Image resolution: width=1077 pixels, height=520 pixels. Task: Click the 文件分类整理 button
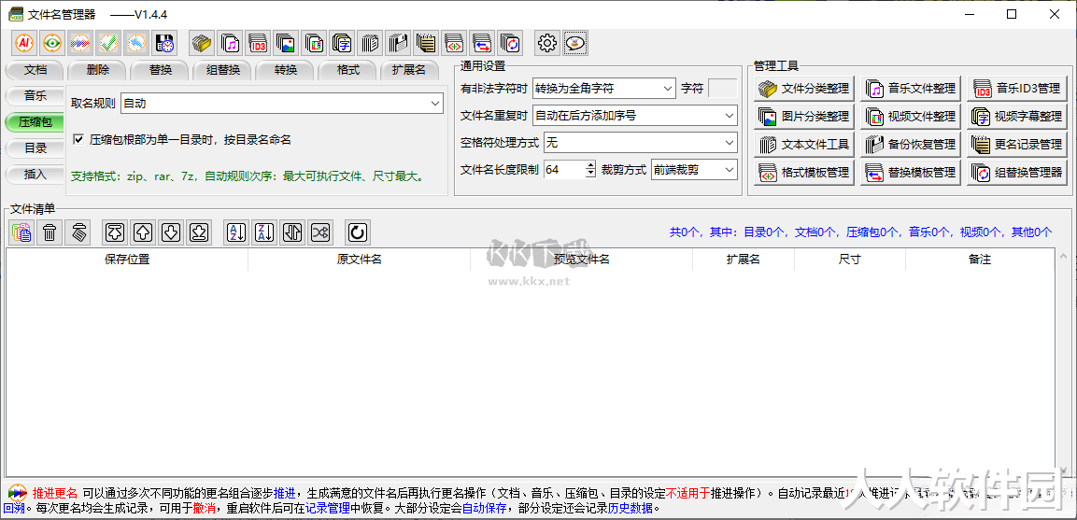click(x=804, y=89)
